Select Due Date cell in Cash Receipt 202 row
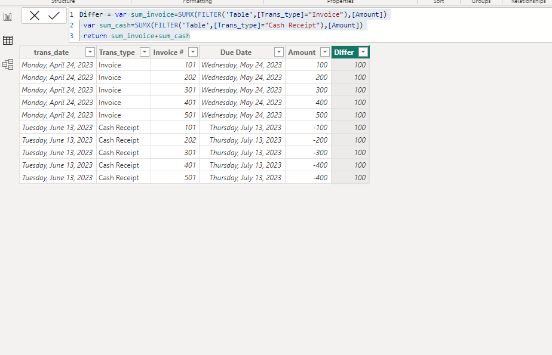Screen dimensions: 552x355 242,140
